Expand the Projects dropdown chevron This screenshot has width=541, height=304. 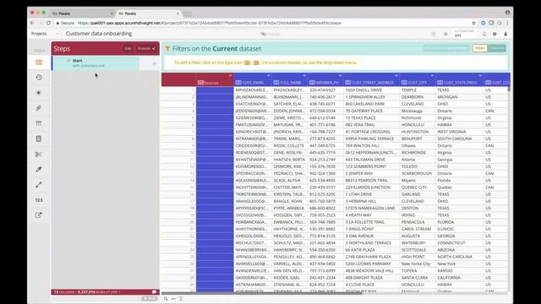(x=57, y=34)
